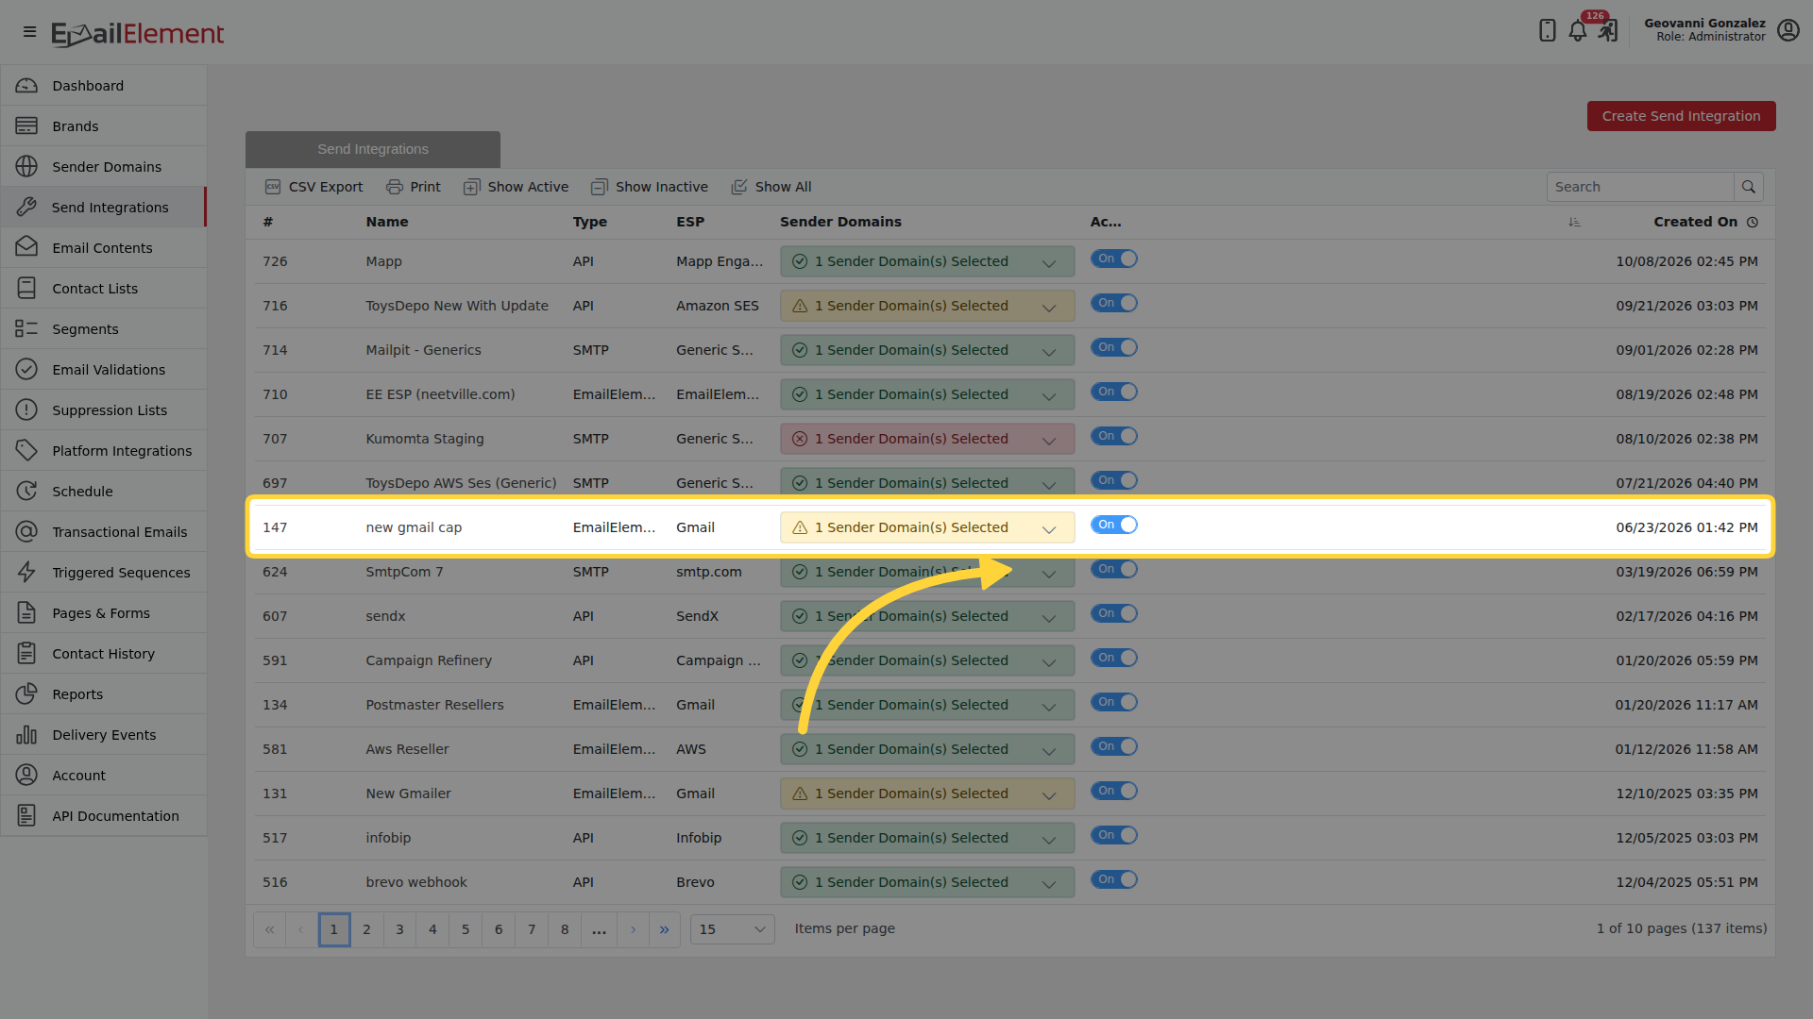
Task: Toggle the Mailpit - Generics active switch
Action: coord(1114,347)
